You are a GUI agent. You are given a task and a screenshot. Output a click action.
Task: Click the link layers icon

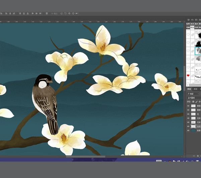(x=194, y=156)
